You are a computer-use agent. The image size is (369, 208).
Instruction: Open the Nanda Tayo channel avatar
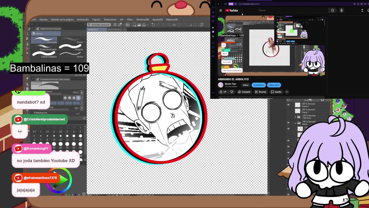pos(221,85)
